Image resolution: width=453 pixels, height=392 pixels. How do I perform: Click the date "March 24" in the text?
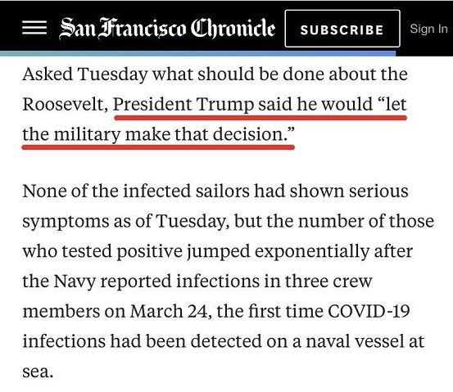[x=169, y=312]
